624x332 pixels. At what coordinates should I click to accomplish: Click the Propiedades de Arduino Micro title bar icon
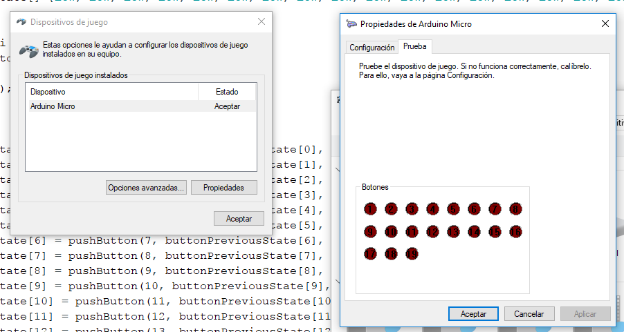click(351, 24)
